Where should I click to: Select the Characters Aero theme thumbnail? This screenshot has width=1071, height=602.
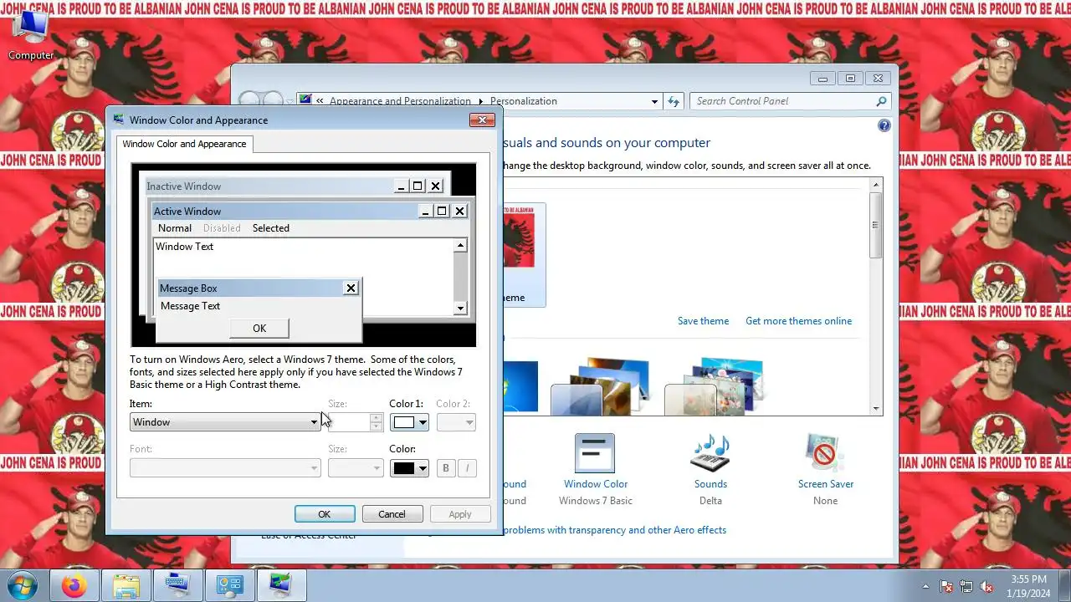tap(714, 386)
